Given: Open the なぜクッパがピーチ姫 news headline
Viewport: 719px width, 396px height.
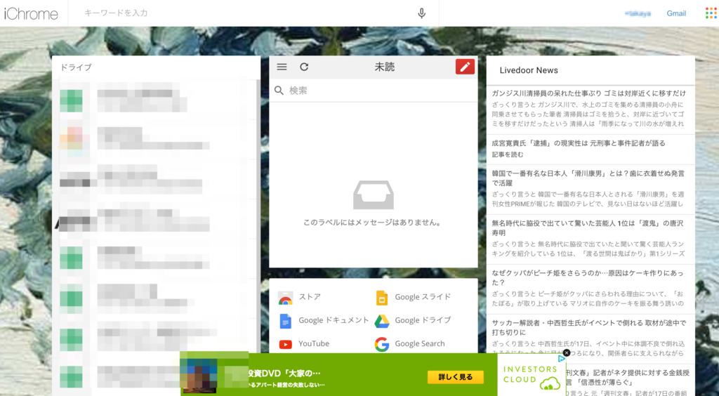Looking at the screenshot, I should (x=588, y=278).
